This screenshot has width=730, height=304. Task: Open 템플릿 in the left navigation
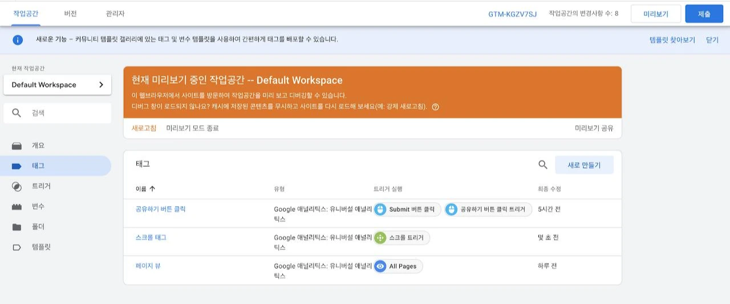(x=41, y=248)
